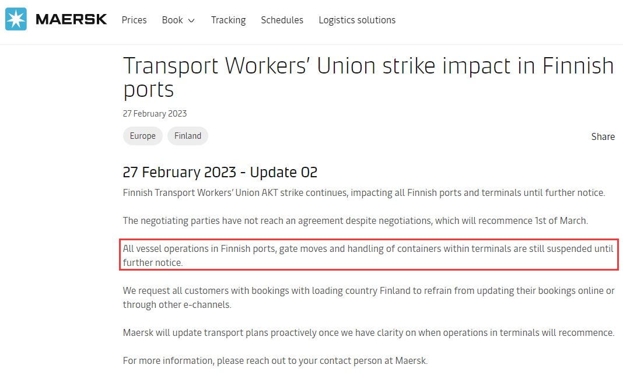The width and height of the screenshot is (623, 375).
Task: Click the negotiations recommence 1st of March sentence
Action: point(355,221)
